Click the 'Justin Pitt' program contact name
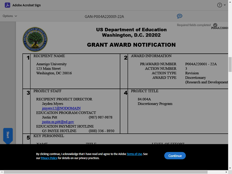The height and width of the screenshot is (174, 232). pos(49,117)
